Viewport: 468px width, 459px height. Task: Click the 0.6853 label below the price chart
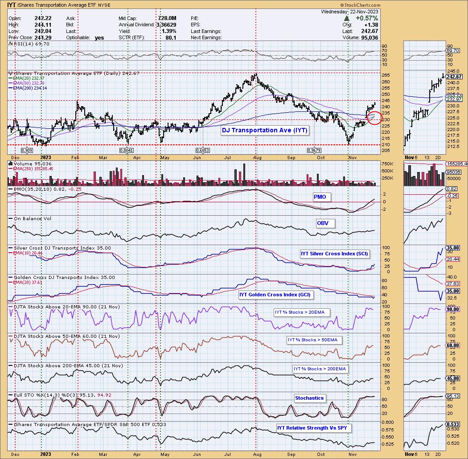[x=202, y=151]
